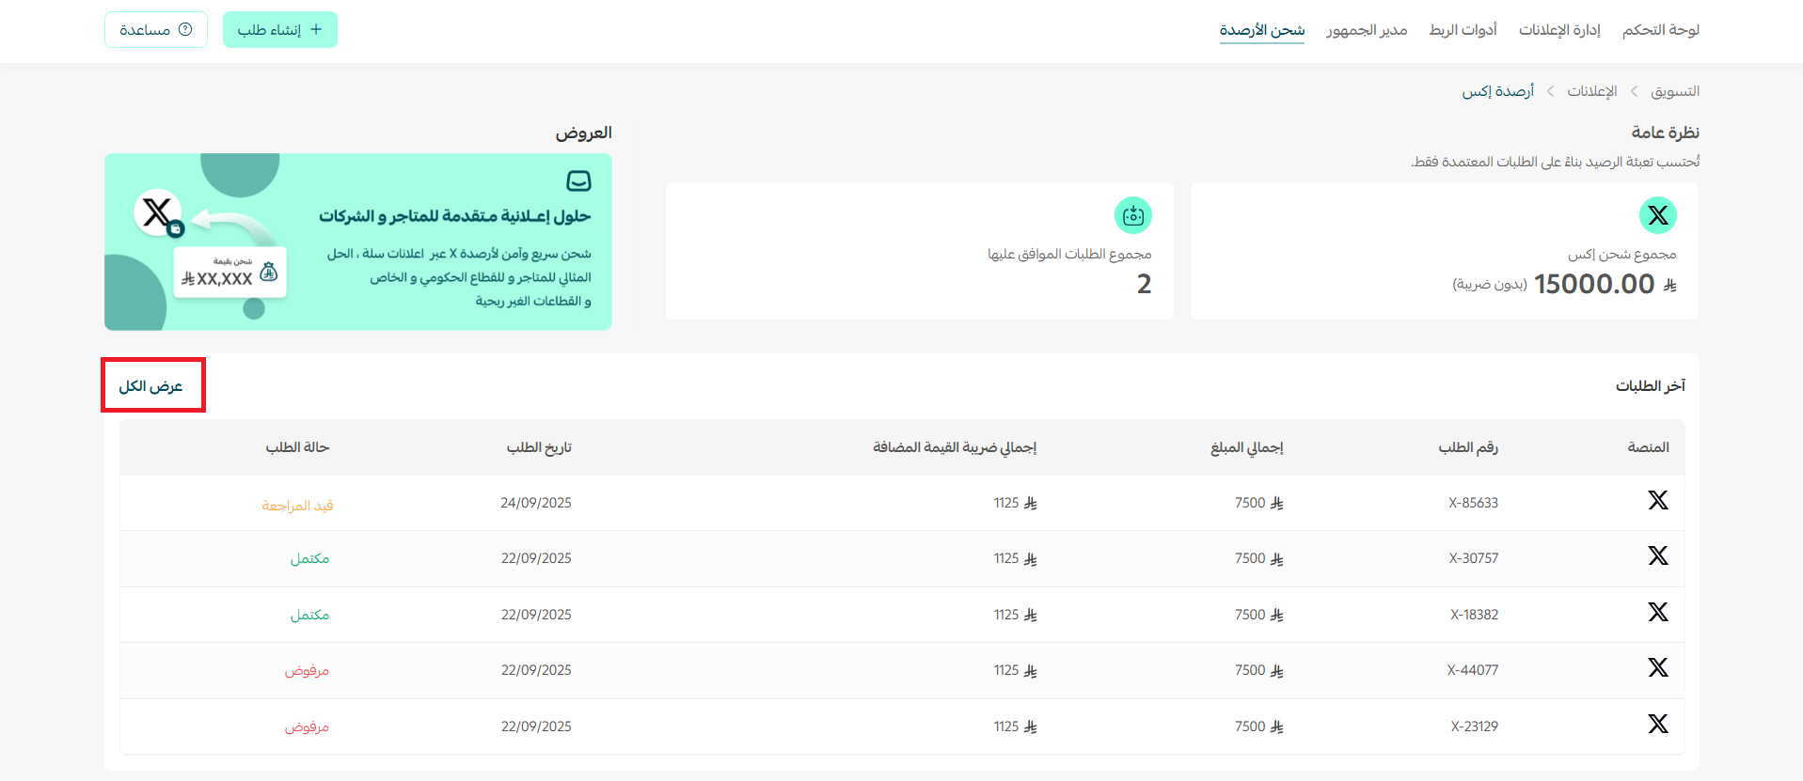Switch to إدارة الإعلانات tab
Image resolution: width=1803 pixels, height=781 pixels.
pyautogui.click(x=1558, y=30)
